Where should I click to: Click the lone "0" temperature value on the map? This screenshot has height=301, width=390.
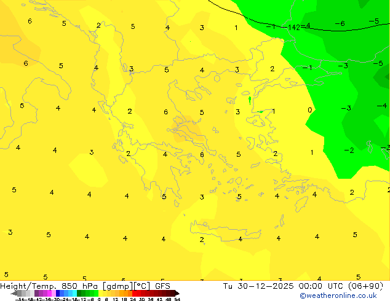(309, 110)
